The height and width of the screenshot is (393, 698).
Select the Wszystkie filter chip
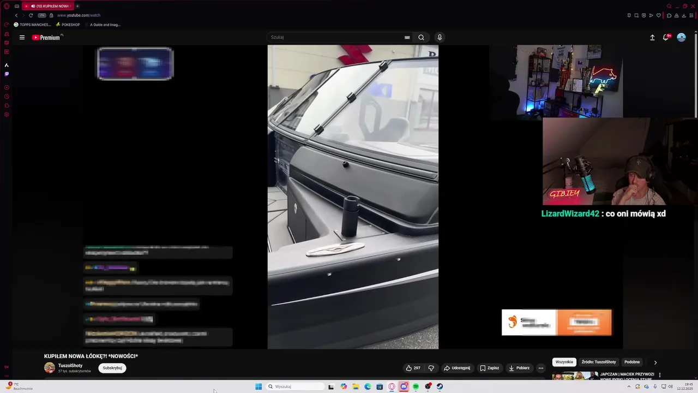coord(564,362)
